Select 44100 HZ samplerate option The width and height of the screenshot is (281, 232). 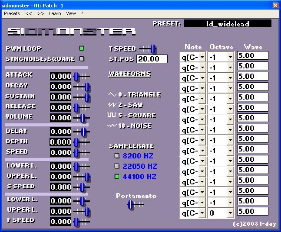117,177
